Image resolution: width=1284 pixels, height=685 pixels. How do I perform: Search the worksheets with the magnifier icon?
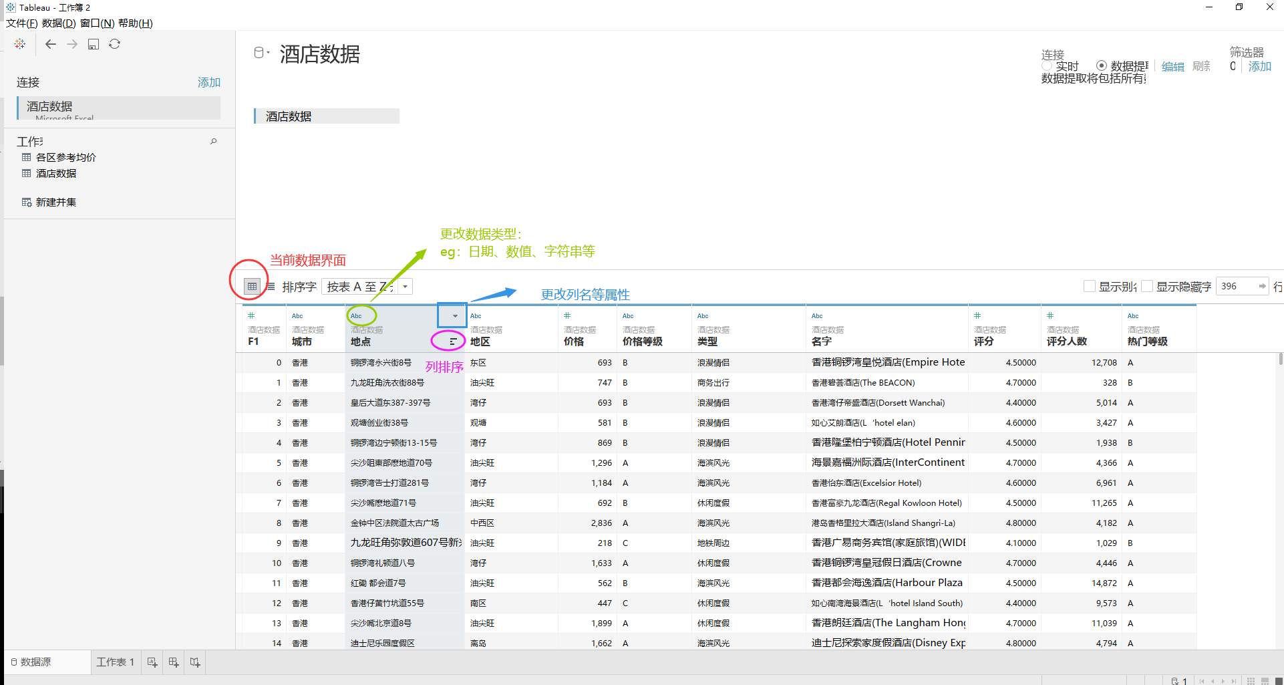point(214,141)
